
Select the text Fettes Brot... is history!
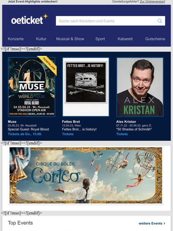coord(79,129)
